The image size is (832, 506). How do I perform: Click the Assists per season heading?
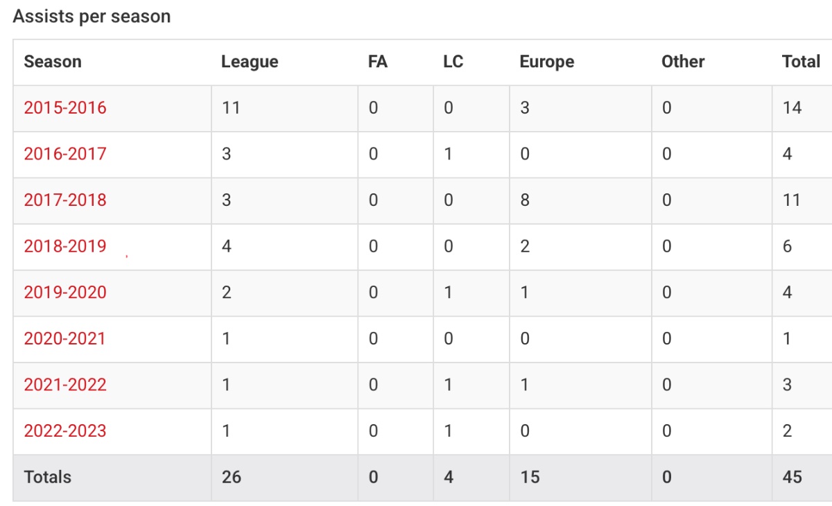click(92, 17)
